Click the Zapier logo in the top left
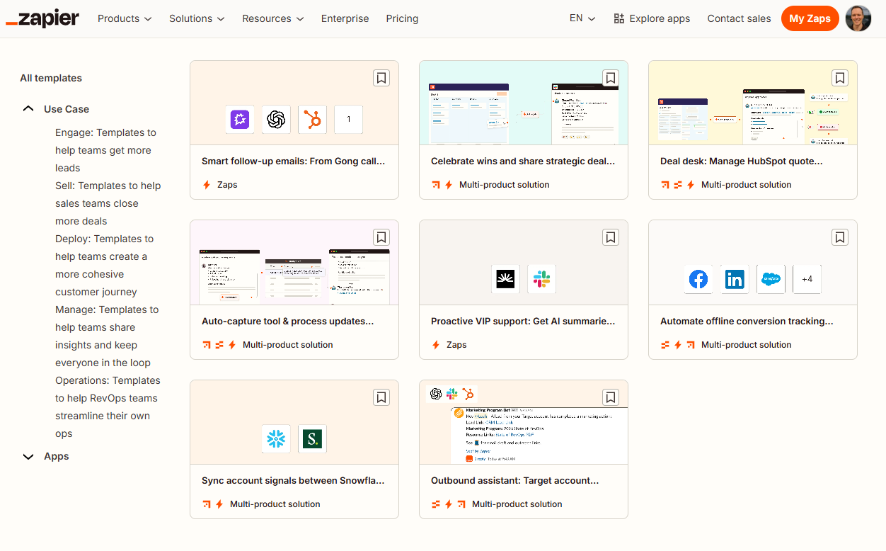The height and width of the screenshot is (551, 886). point(42,18)
